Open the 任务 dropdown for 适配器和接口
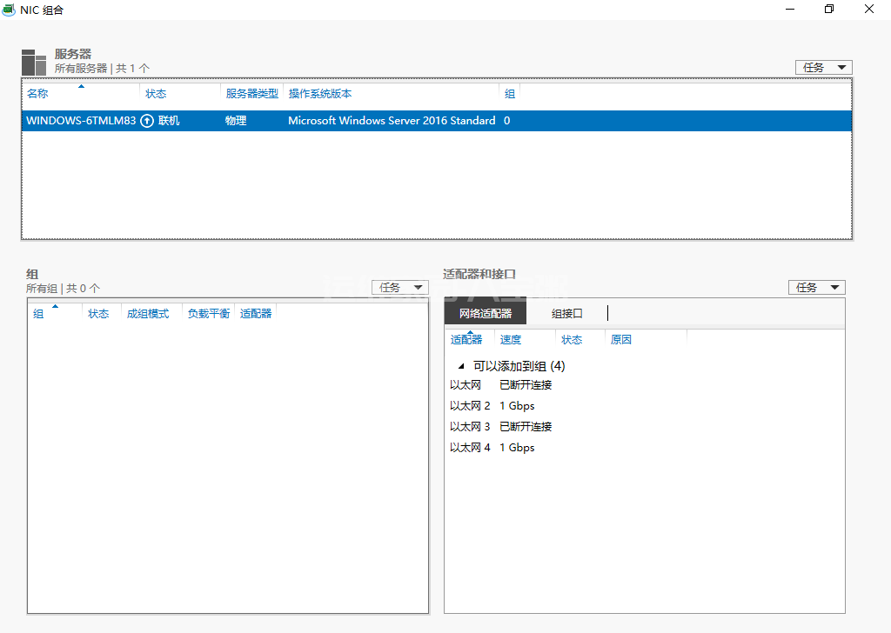 coord(816,287)
